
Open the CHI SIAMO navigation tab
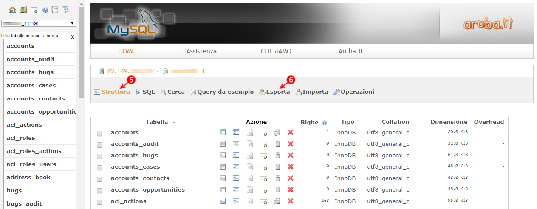click(276, 51)
